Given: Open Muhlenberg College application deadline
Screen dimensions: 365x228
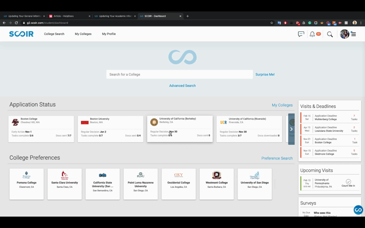Looking at the screenshot, I should (x=330, y=118).
